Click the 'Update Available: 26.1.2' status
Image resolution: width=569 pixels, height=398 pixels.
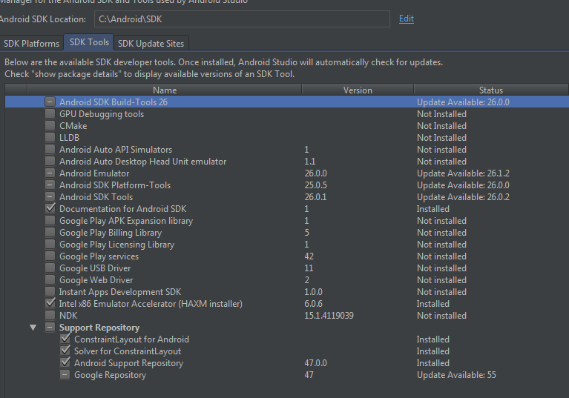464,173
